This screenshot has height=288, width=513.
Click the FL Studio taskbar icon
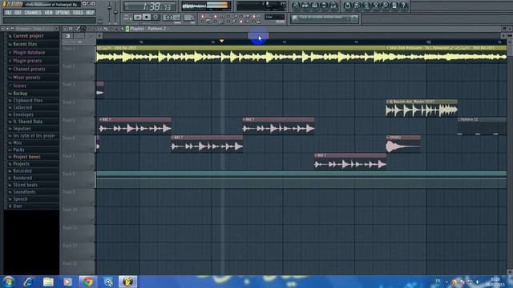127,282
